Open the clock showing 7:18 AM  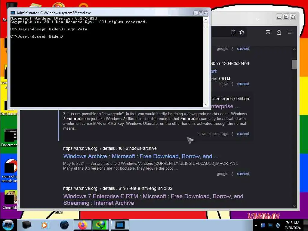pyautogui.click(x=293, y=225)
